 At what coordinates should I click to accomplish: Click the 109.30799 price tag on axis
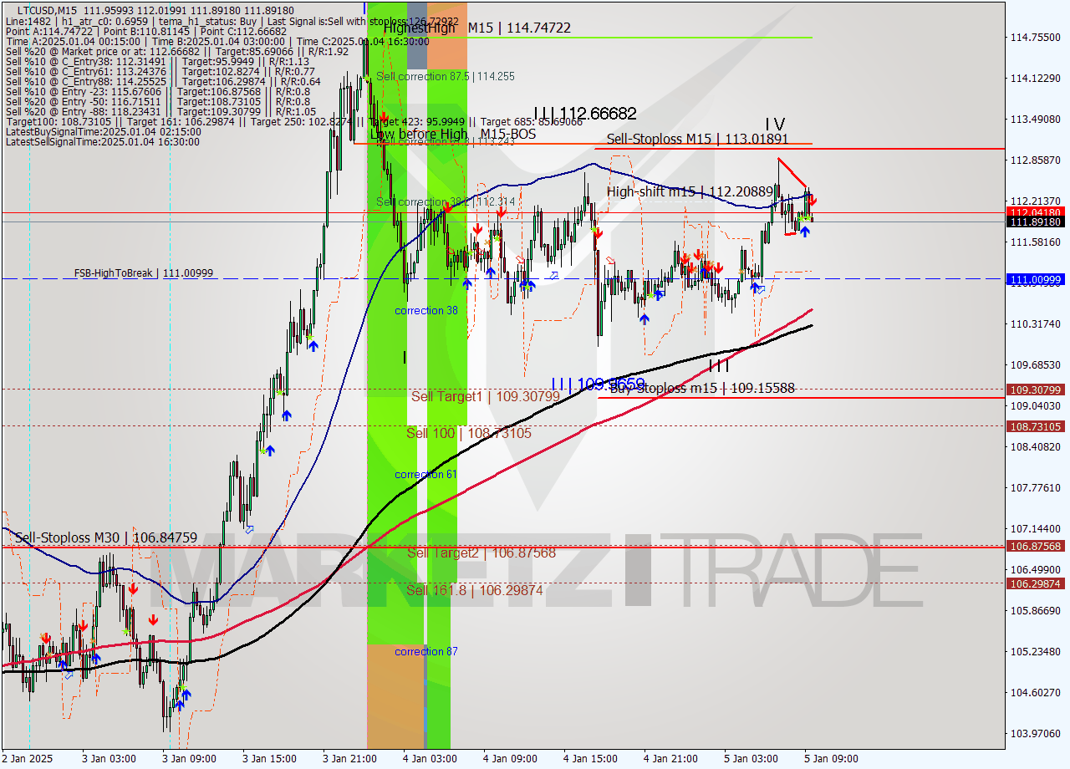[1037, 390]
